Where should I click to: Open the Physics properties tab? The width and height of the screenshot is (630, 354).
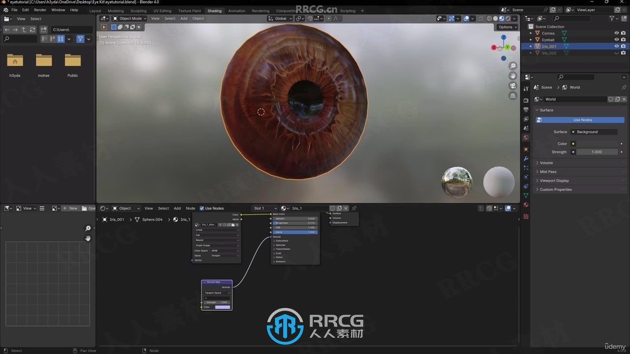point(526,177)
